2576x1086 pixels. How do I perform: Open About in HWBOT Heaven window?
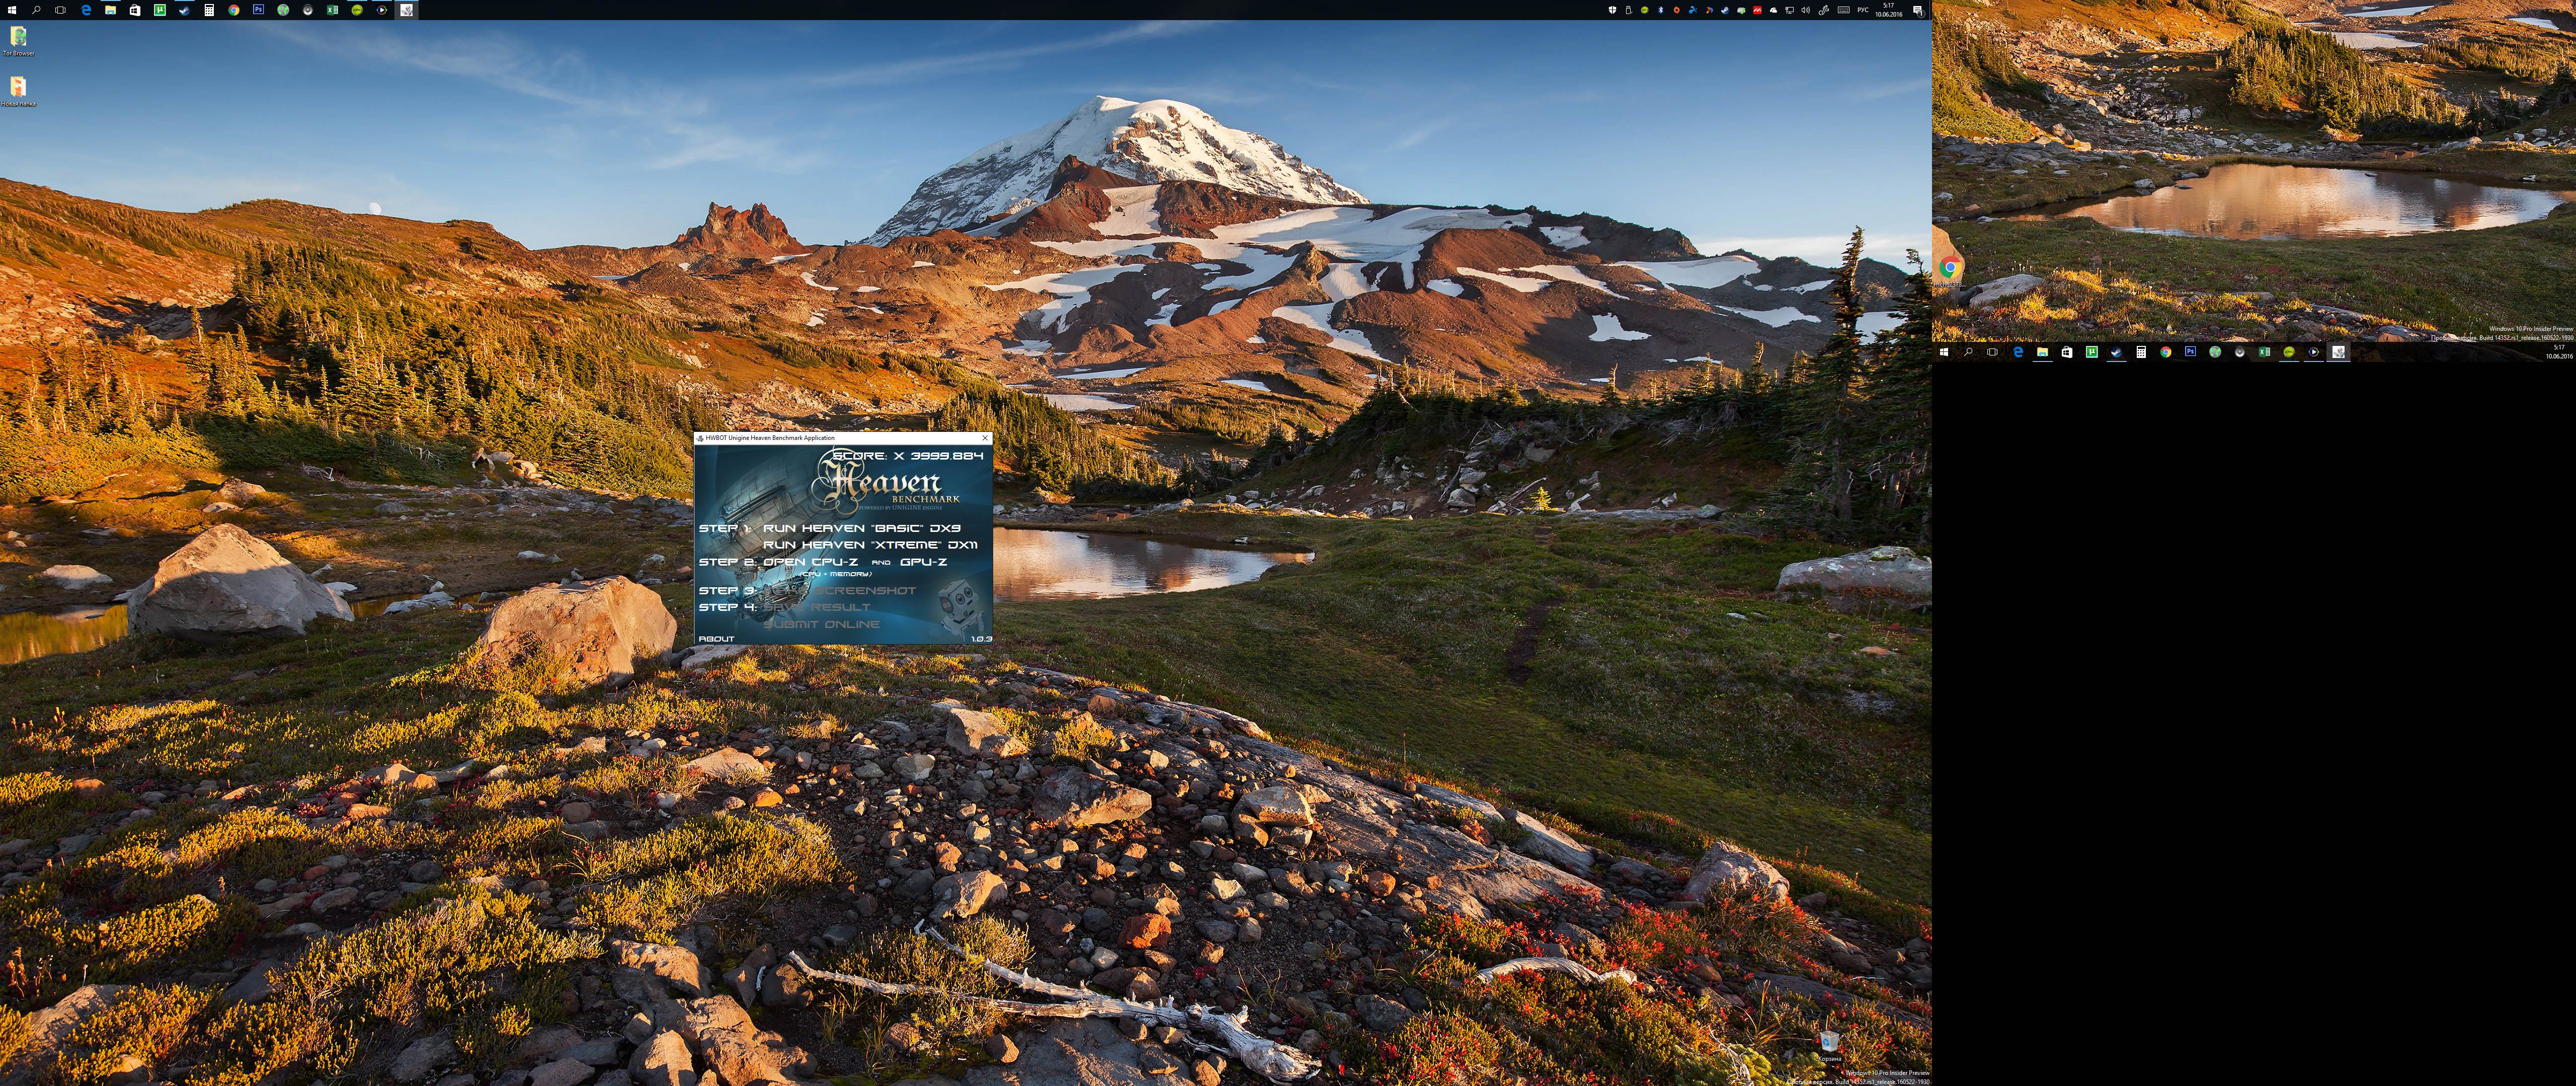(x=716, y=639)
